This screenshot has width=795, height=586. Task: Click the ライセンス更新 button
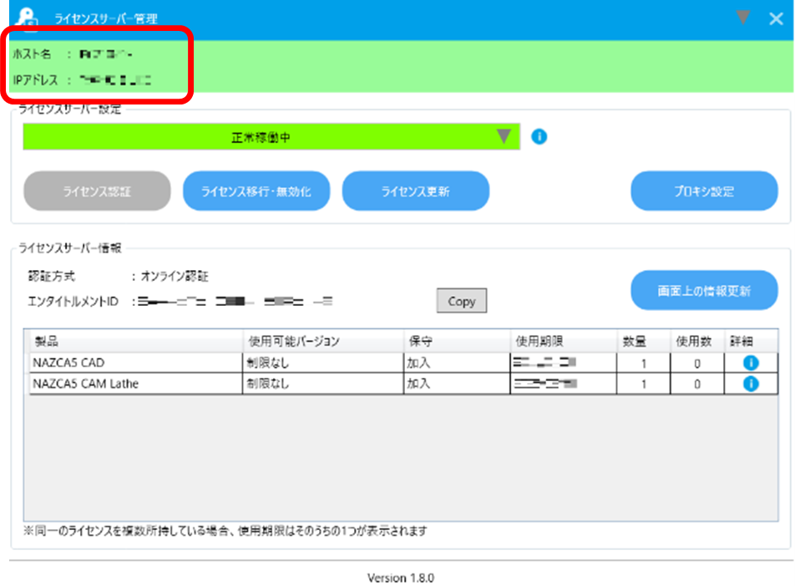tap(415, 191)
